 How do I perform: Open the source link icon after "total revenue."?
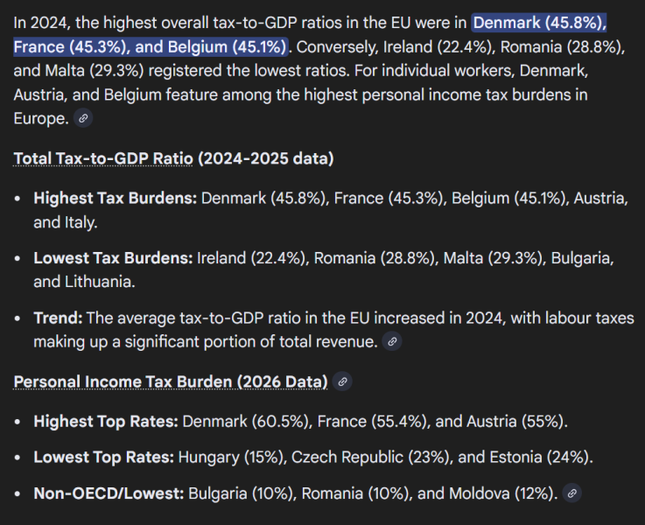click(393, 341)
